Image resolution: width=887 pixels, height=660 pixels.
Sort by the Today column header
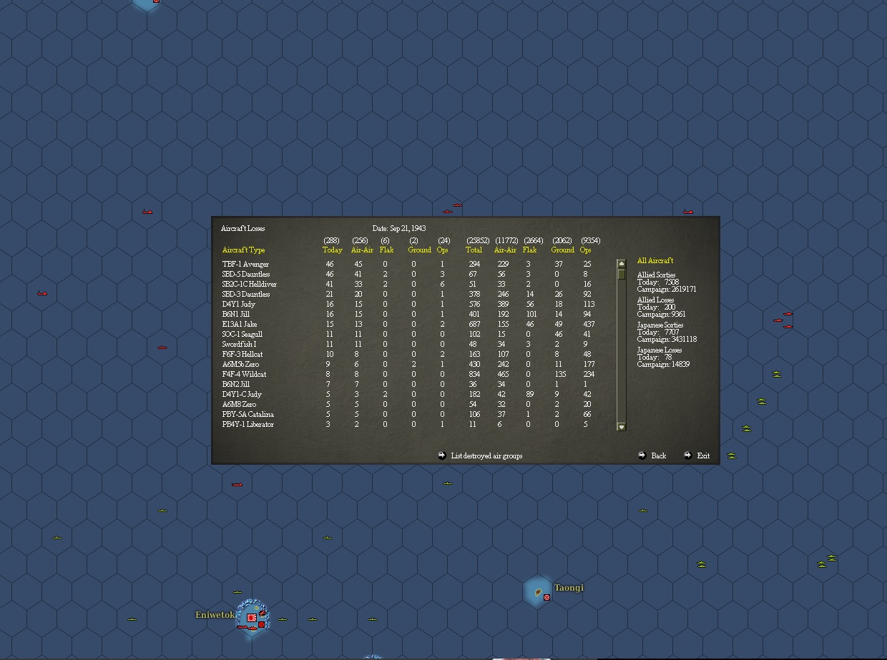[333, 250]
